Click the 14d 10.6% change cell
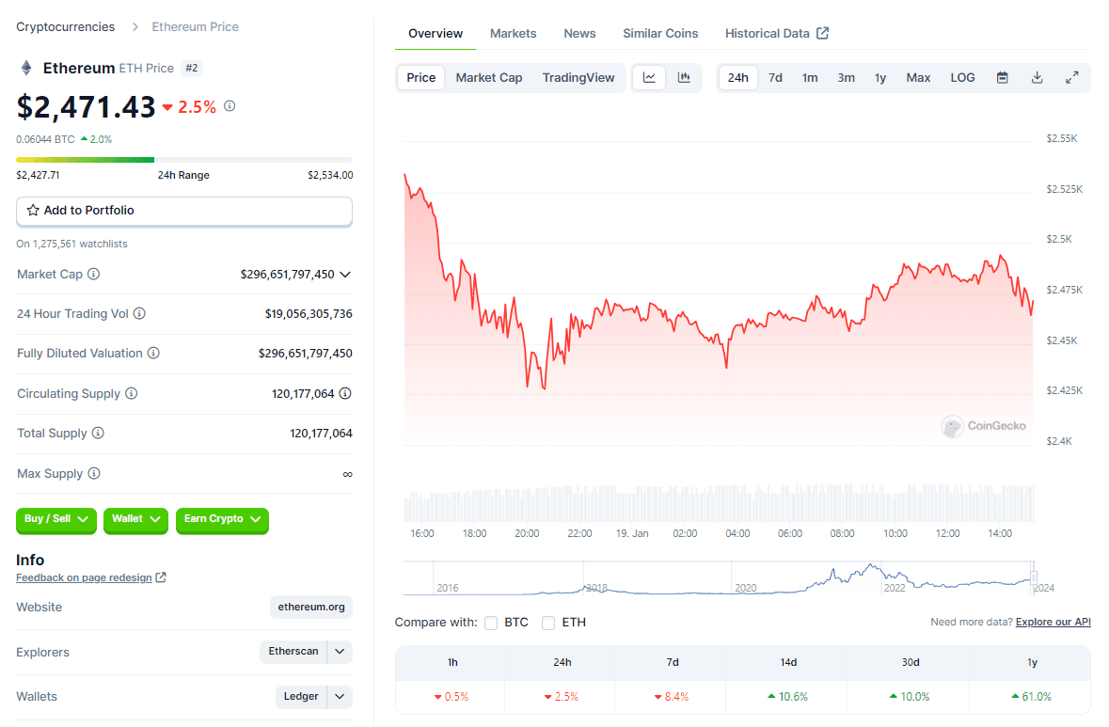 pyautogui.click(x=788, y=697)
